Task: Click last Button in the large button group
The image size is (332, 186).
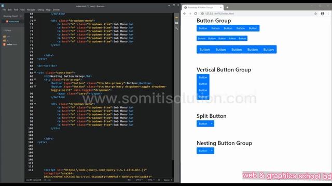Action: (x=269, y=50)
